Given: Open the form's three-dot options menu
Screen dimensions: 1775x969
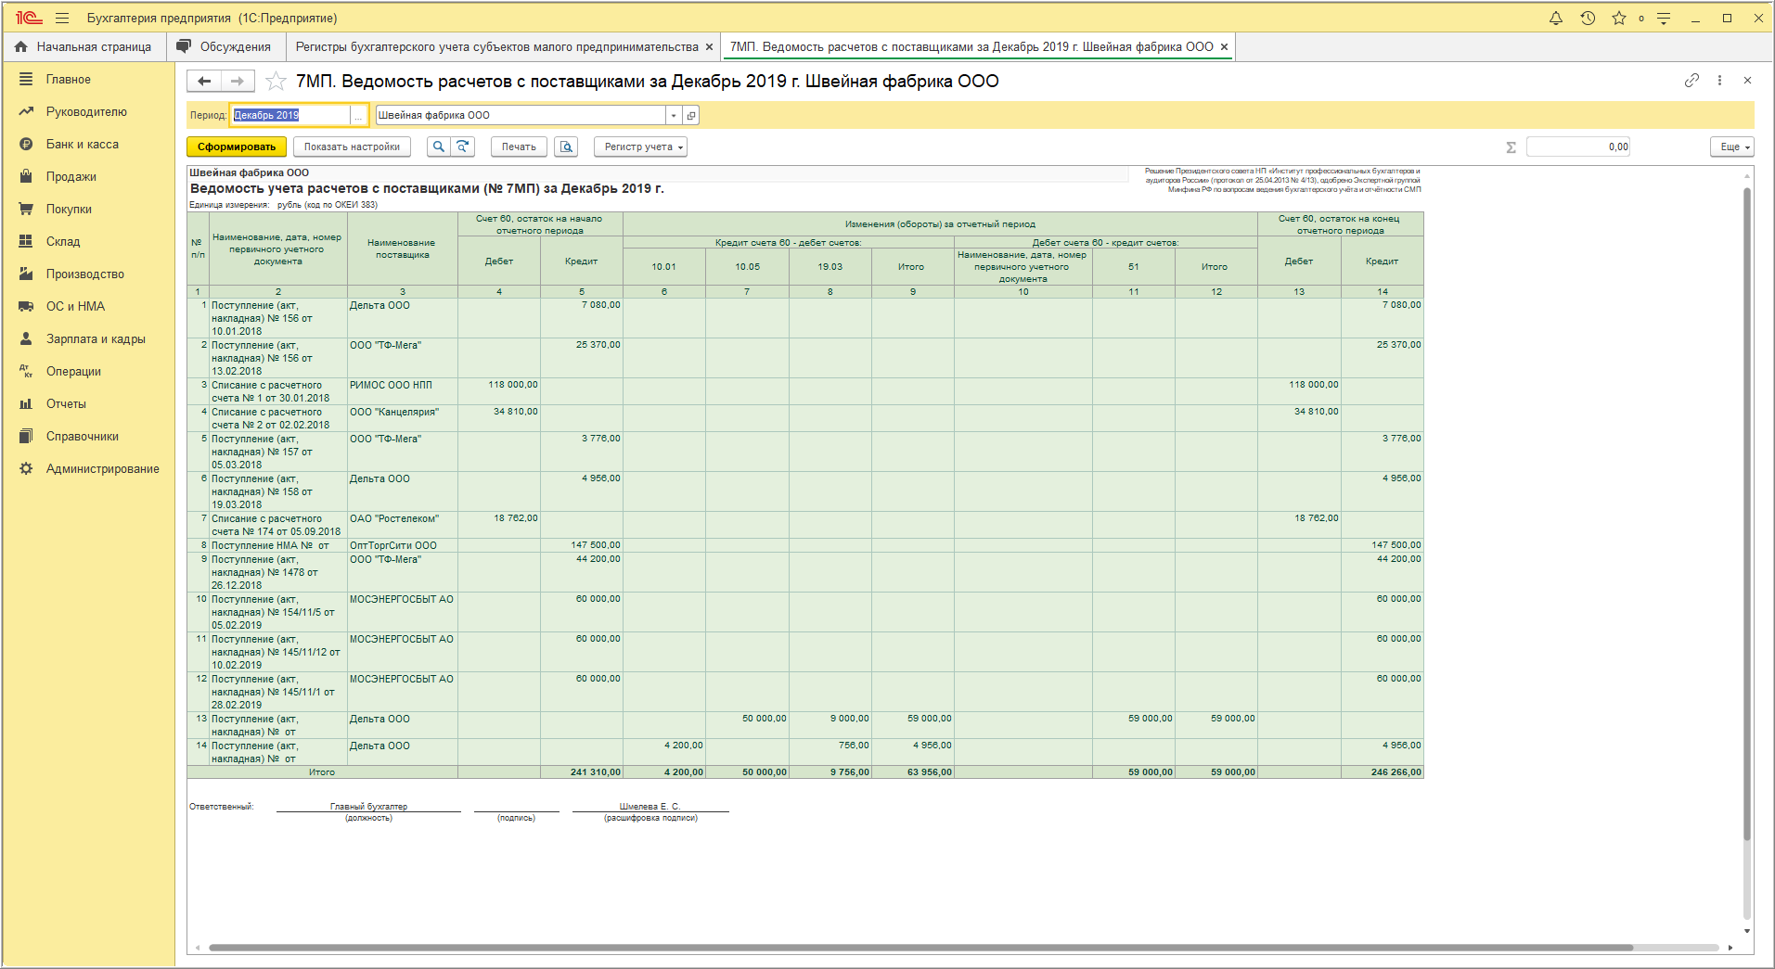Looking at the screenshot, I should (x=1719, y=81).
